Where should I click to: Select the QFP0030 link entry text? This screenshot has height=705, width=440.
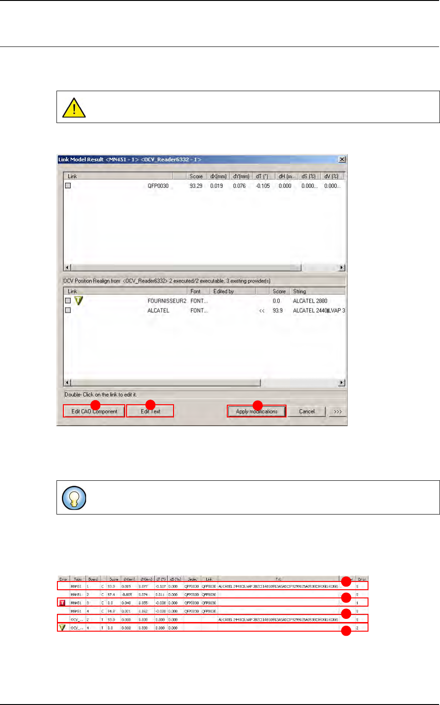(x=158, y=186)
